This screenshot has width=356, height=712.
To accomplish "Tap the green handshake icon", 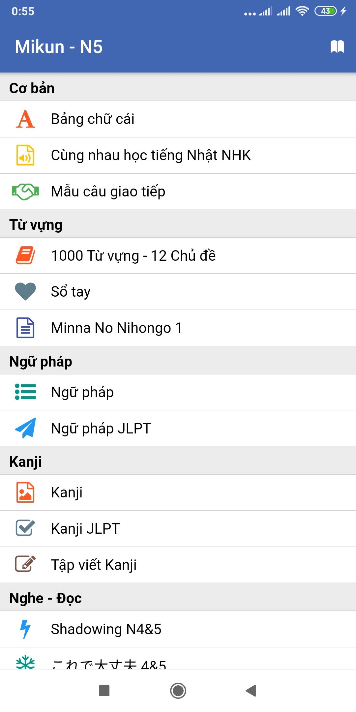I will (x=25, y=191).
